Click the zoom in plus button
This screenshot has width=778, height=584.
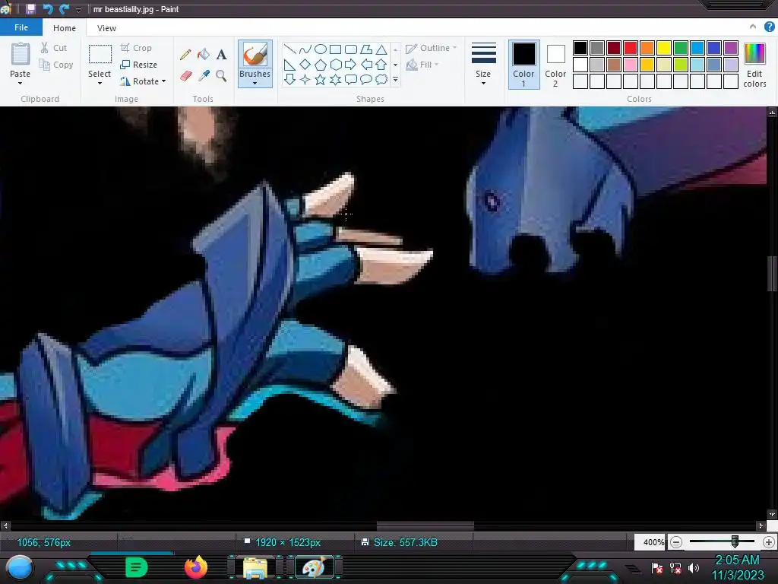[x=769, y=541]
